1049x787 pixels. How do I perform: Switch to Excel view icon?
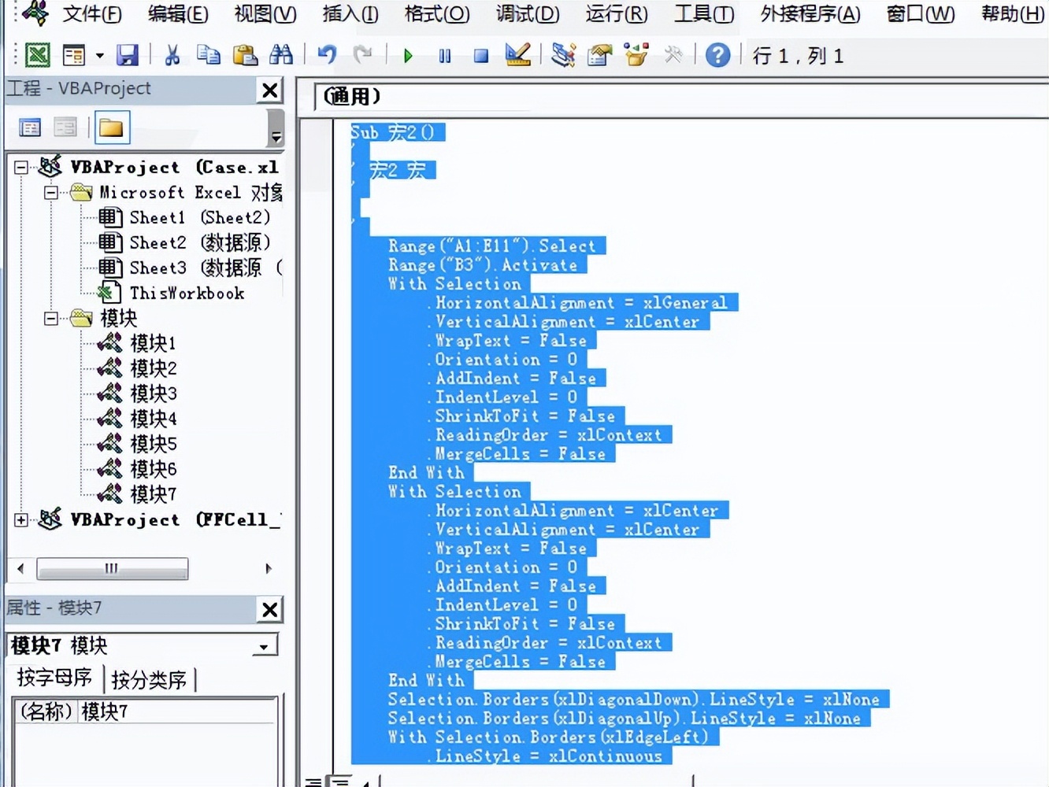37,55
